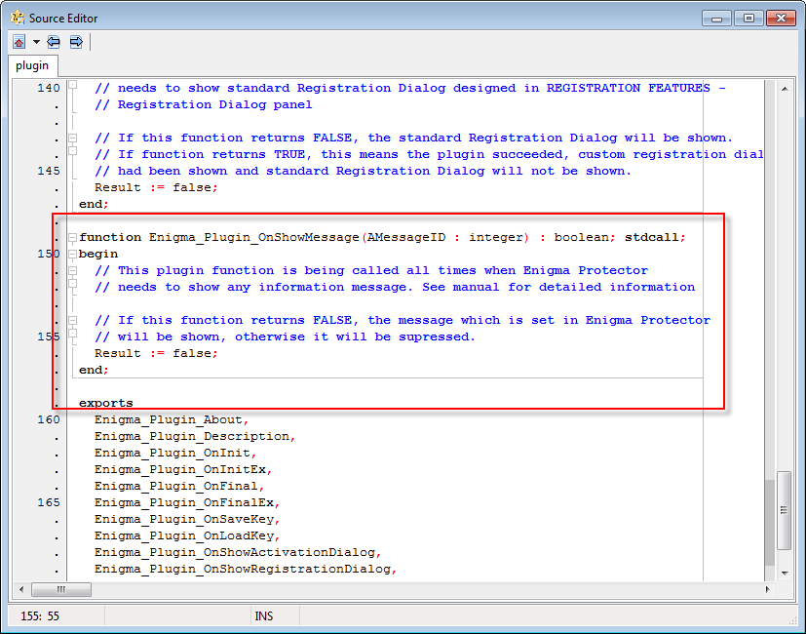806x634 pixels.
Task: Minimize the Source Editor window
Action: pos(716,18)
